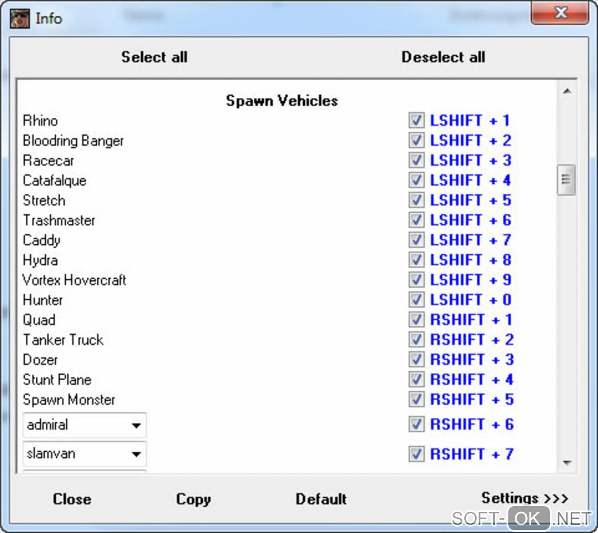Image resolution: width=598 pixels, height=533 pixels.
Task: Open the slamvan vehicle dropdown
Action: [x=84, y=454]
